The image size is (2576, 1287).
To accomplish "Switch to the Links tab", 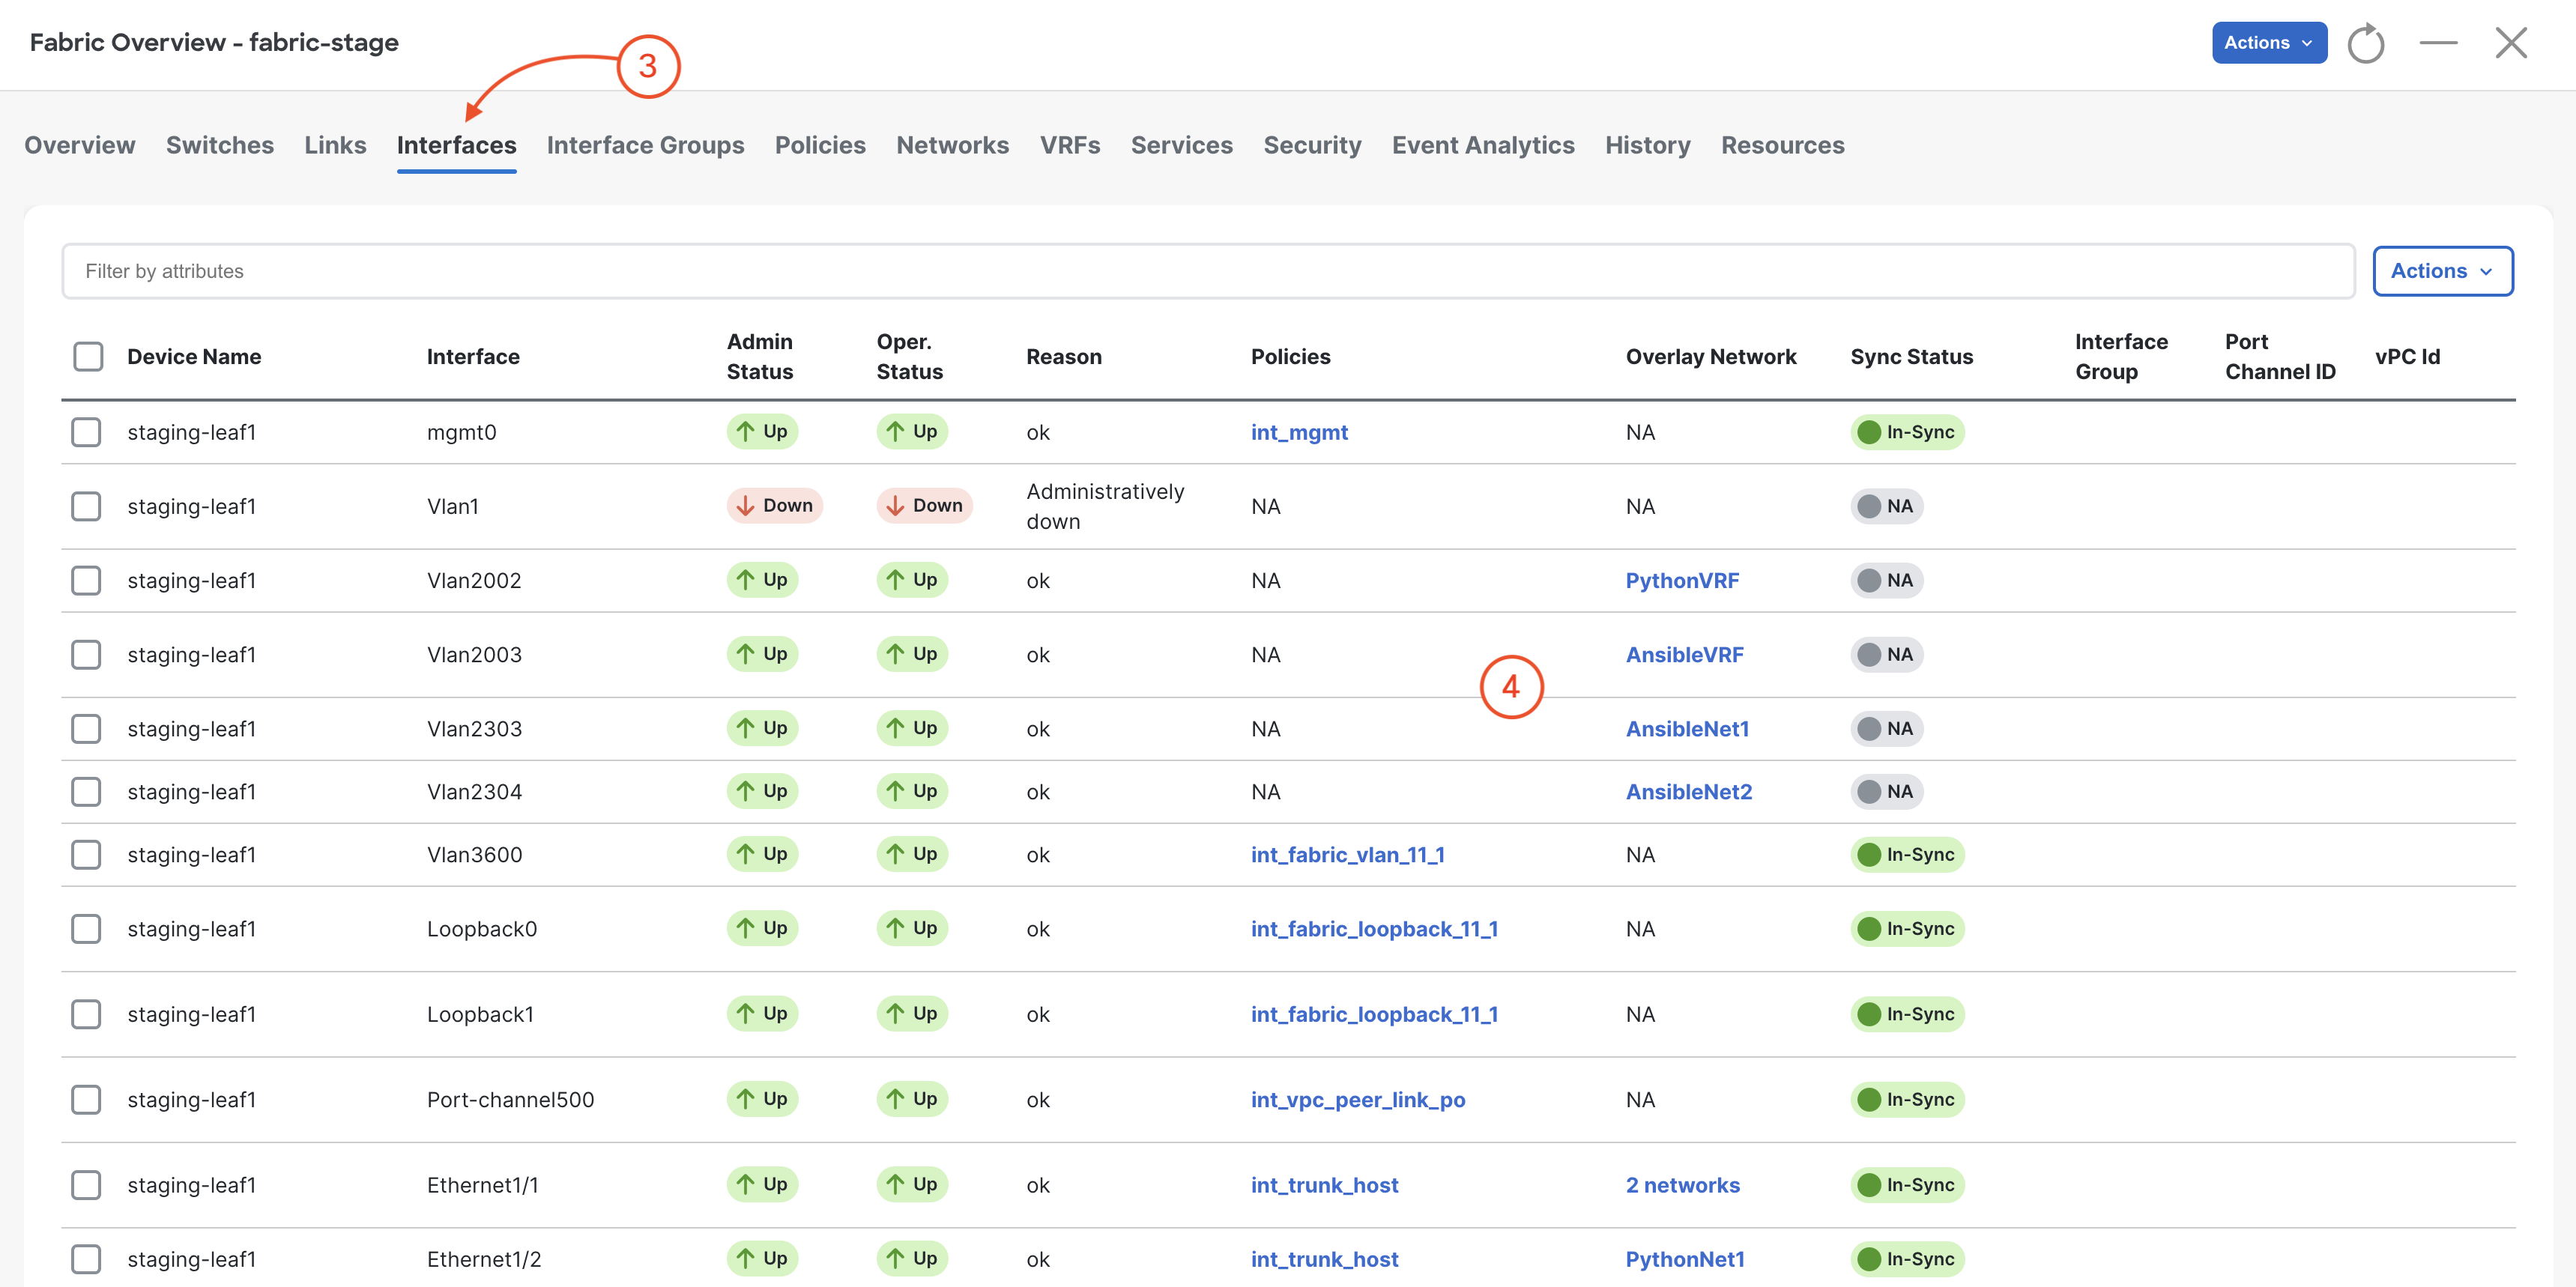I will click(335, 145).
